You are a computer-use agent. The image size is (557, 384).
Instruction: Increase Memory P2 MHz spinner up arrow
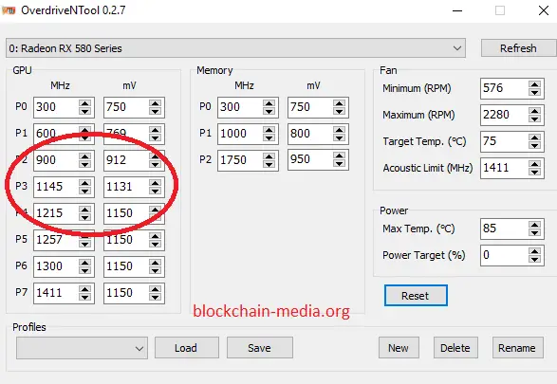(269, 155)
